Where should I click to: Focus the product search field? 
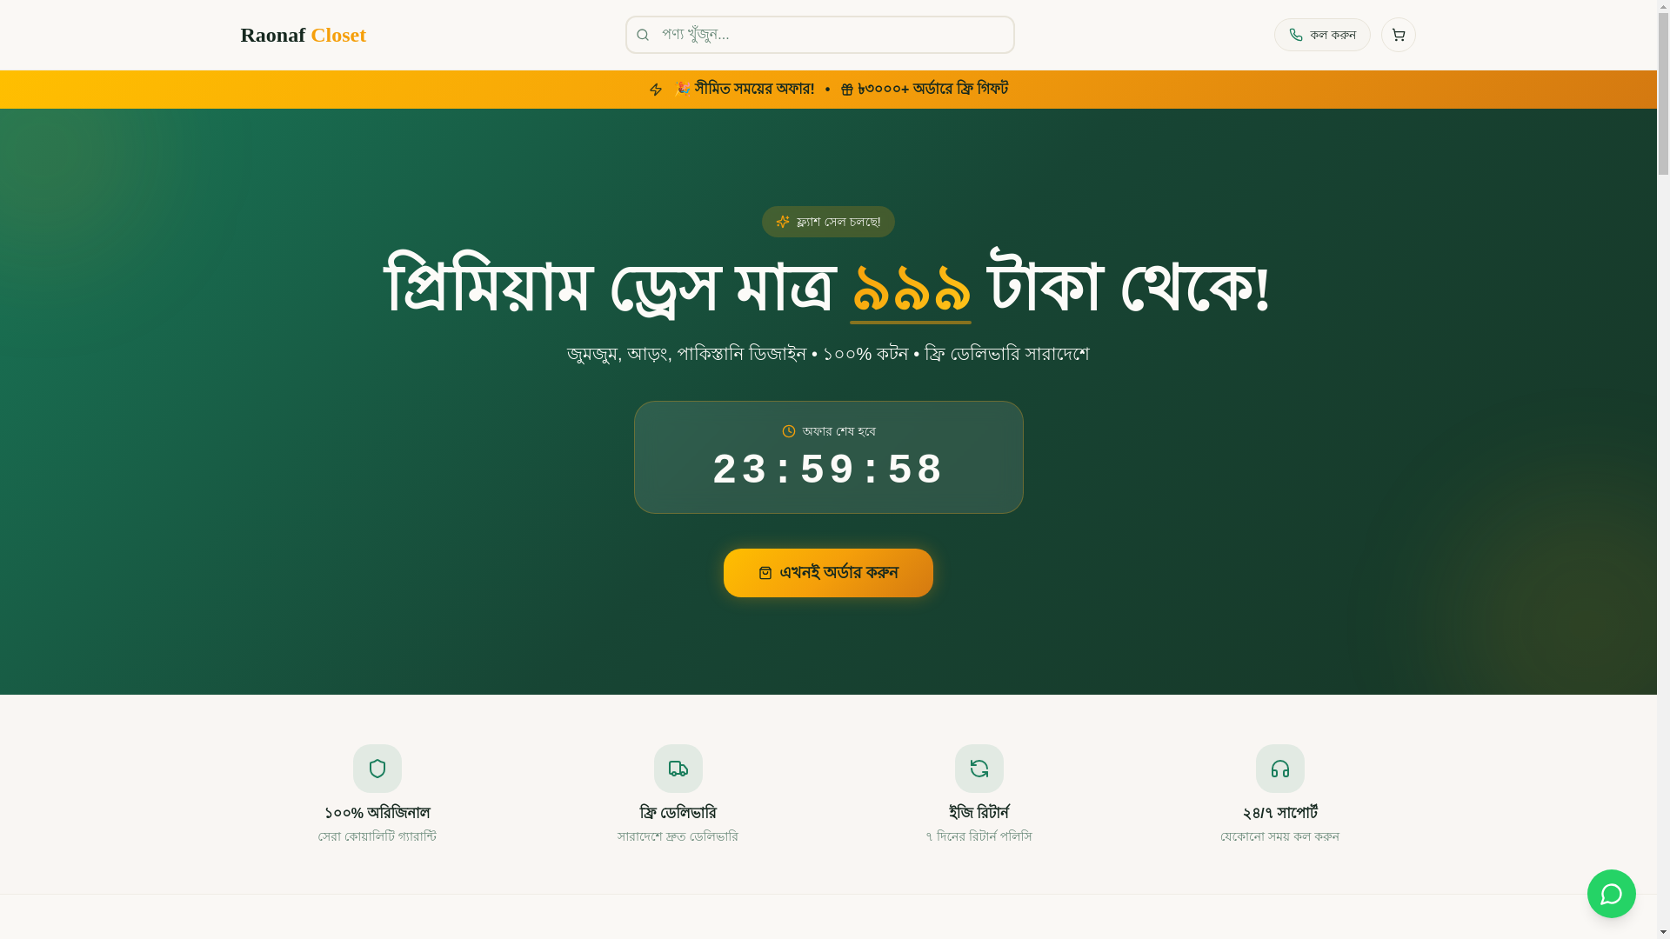[x=820, y=35]
